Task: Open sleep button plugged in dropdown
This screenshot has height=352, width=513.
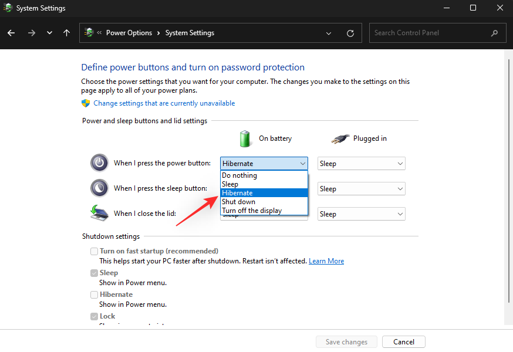Action: coord(361,188)
